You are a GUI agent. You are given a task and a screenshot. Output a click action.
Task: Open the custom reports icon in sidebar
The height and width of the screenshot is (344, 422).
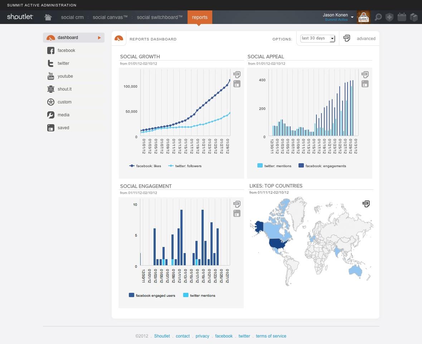[x=50, y=102]
